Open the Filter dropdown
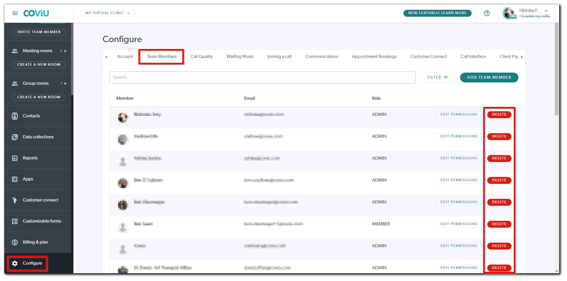567x281 pixels. pos(438,77)
